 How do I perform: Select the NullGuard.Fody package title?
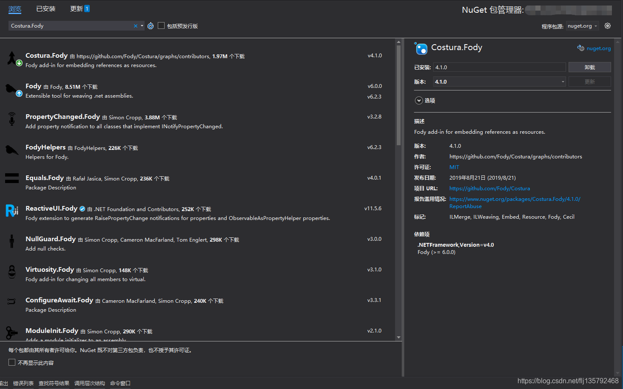coord(51,239)
